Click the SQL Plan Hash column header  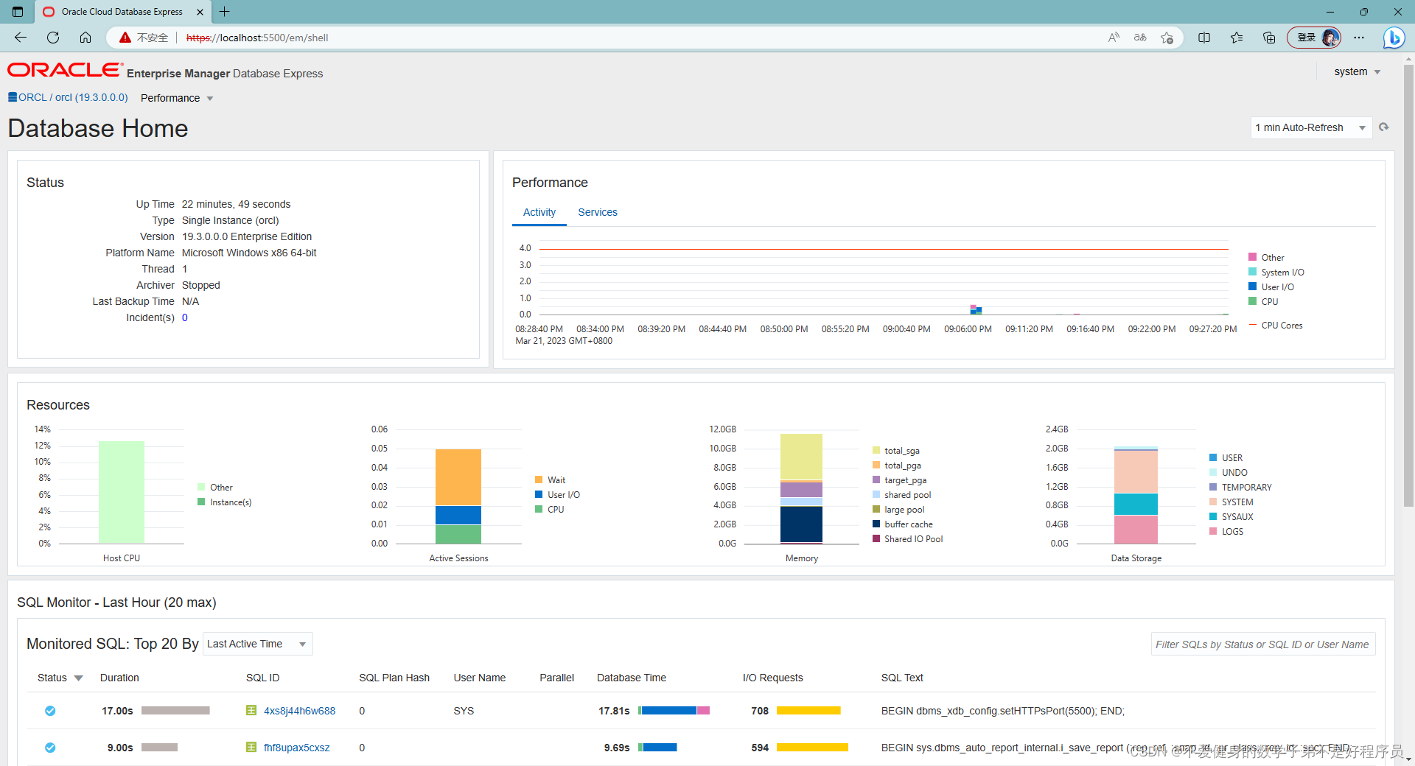(x=394, y=678)
